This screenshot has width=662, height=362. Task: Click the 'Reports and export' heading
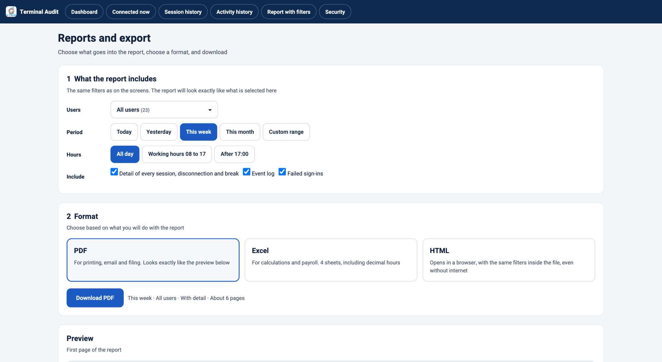[x=104, y=38]
